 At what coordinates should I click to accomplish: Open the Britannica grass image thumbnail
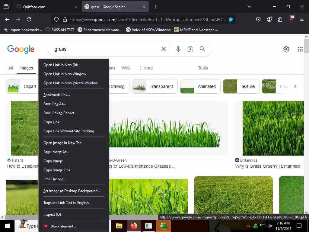(x=273, y=128)
